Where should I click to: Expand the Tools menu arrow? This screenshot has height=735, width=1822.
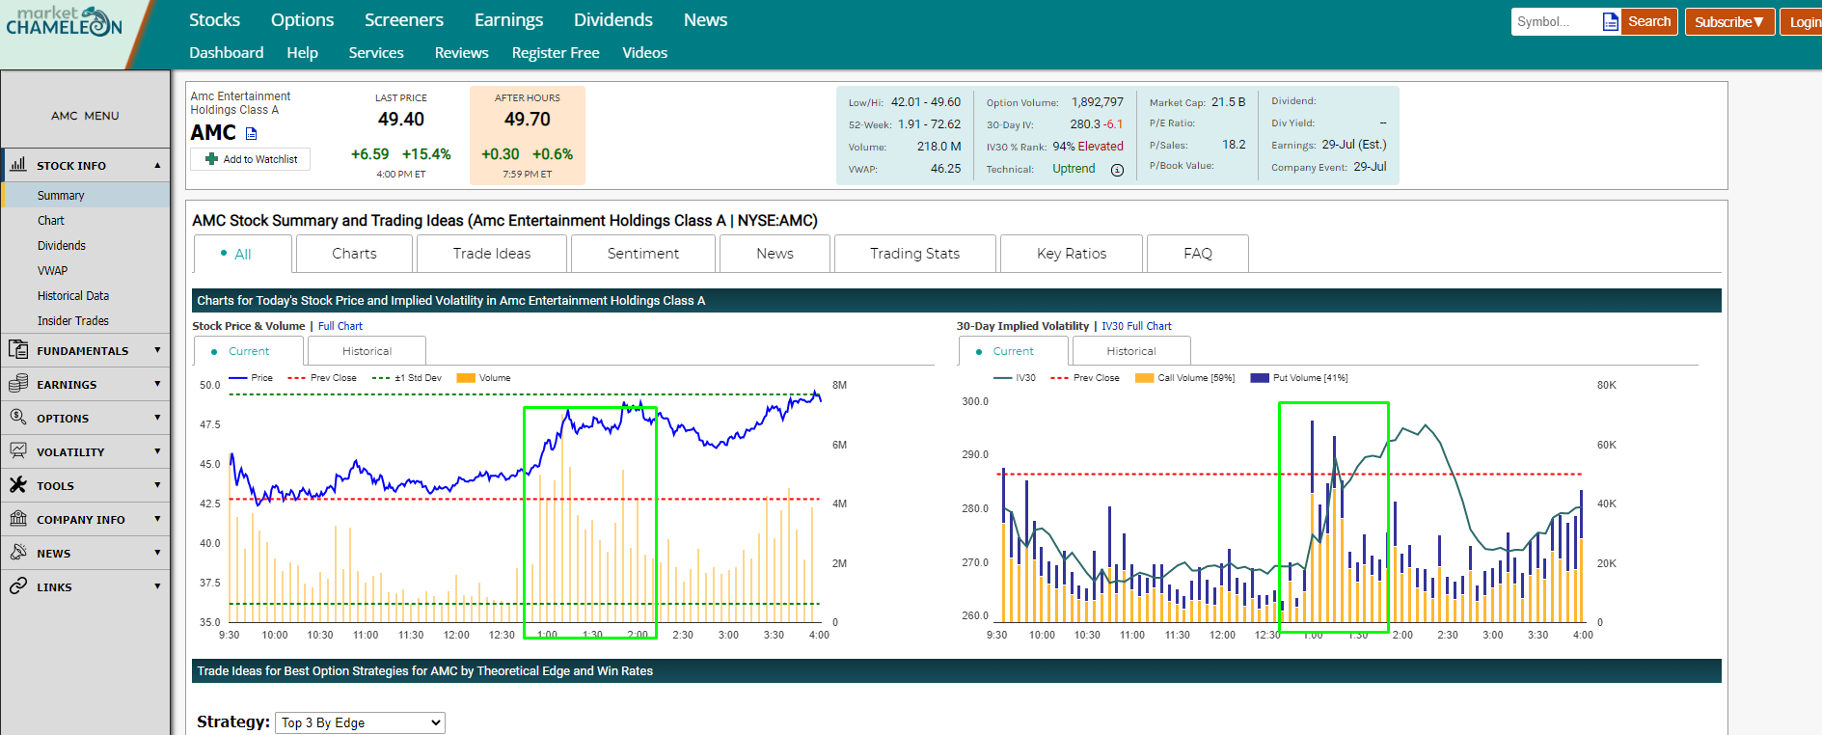[x=157, y=485]
